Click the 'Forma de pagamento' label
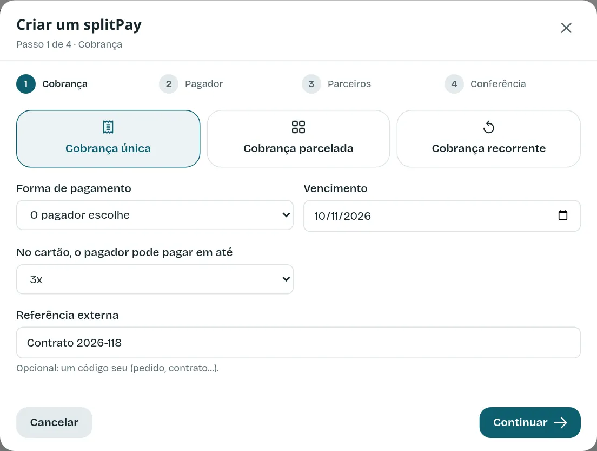 pyautogui.click(x=74, y=188)
